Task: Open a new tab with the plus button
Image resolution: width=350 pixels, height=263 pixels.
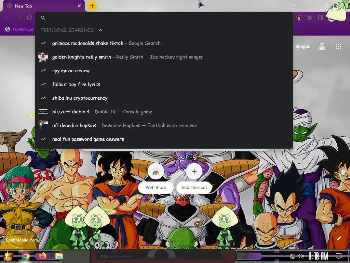Action: (x=92, y=6)
